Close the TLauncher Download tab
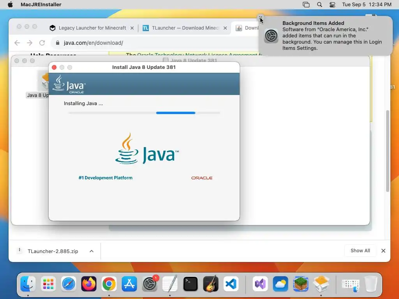399x299 pixels. tap(225, 28)
